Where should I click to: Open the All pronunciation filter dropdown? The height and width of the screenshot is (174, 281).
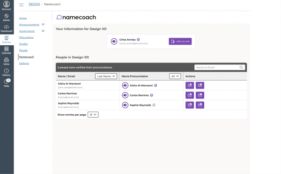coord(175,76)
